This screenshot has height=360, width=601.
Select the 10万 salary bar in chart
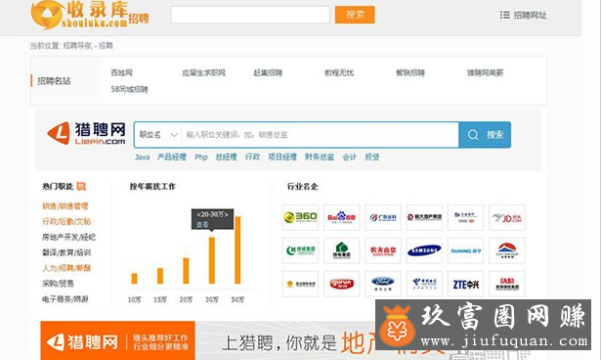coord(134,279)
